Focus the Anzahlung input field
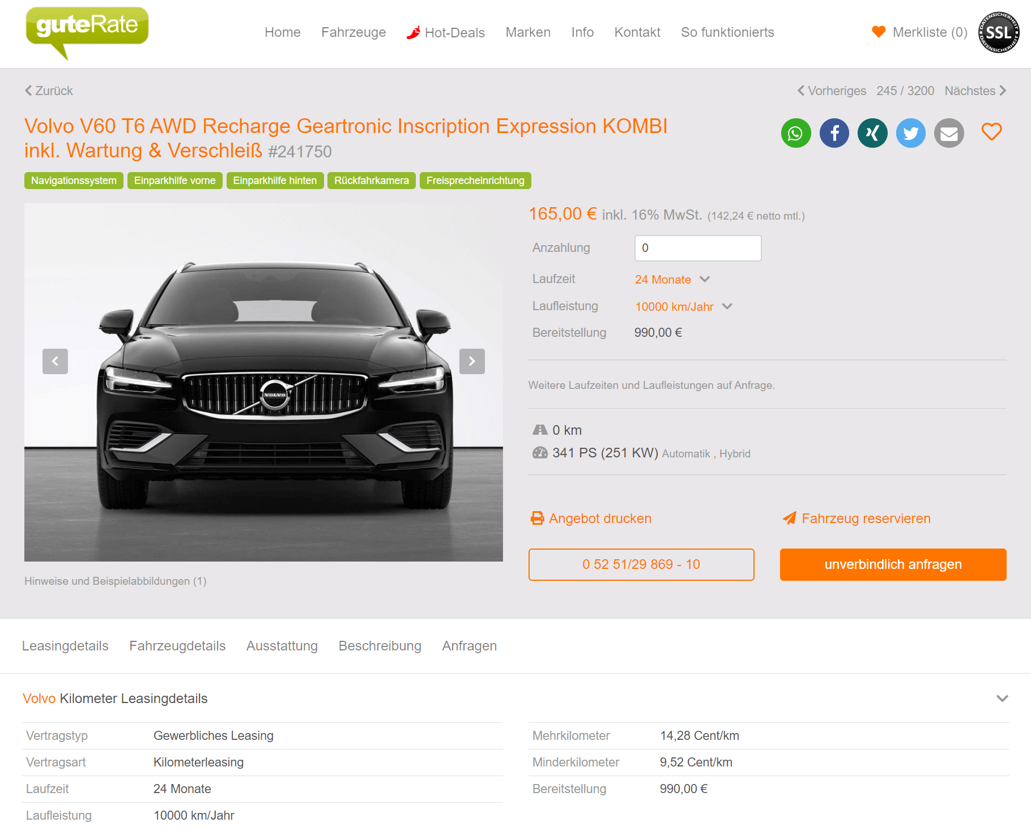 (698, 248)
